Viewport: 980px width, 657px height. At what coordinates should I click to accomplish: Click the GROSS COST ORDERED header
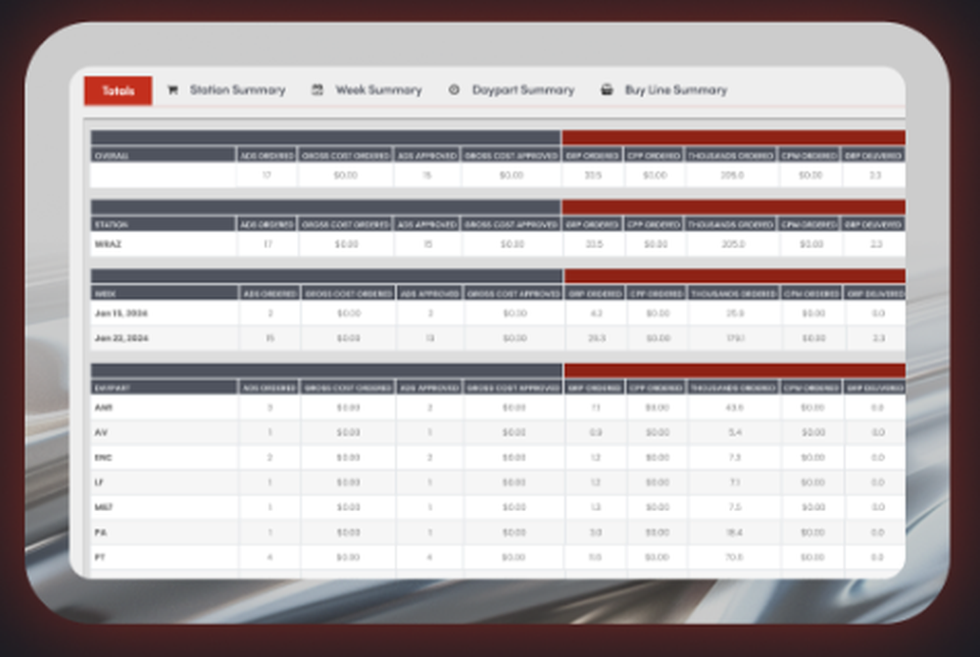(x=346, y=155)
